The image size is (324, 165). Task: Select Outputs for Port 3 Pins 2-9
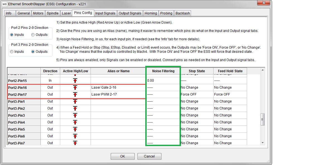point(33,52)
